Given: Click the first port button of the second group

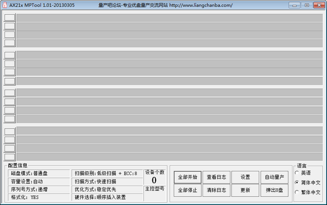Looking at the screenshot, I should point(10,55).
